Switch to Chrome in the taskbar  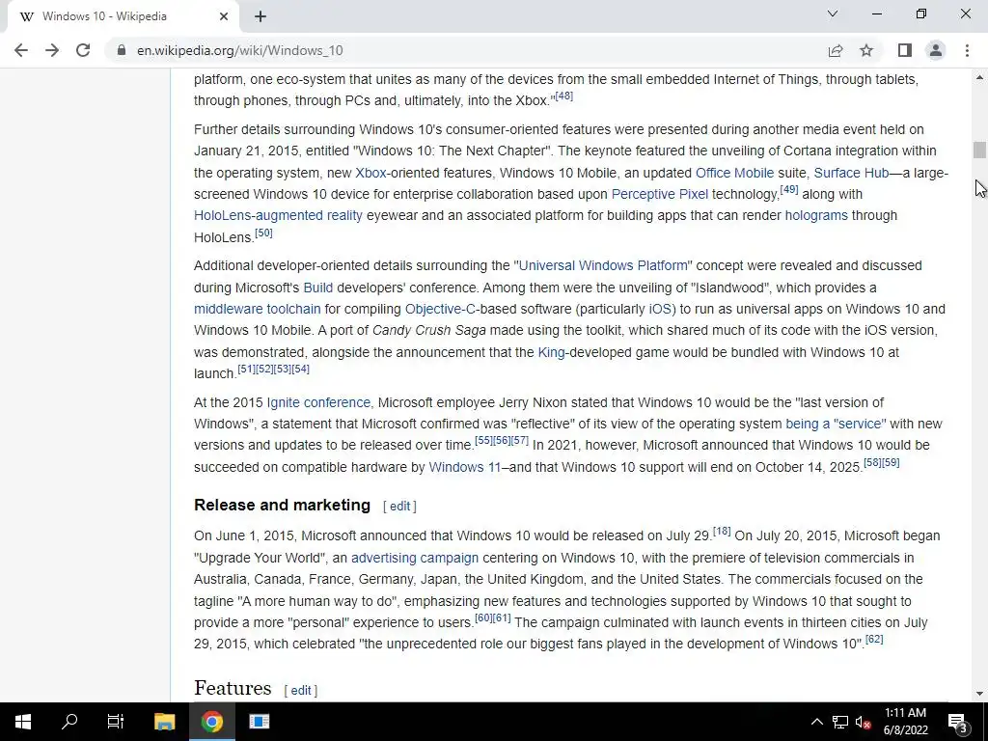[212, 722]
